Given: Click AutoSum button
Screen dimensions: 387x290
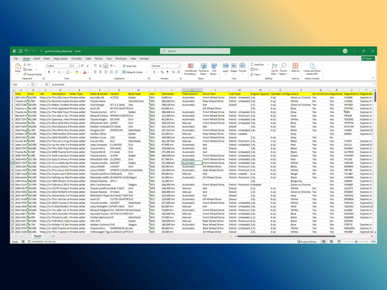Looking at the screenshot, I should pyautogui.click(x=257, y=64).
